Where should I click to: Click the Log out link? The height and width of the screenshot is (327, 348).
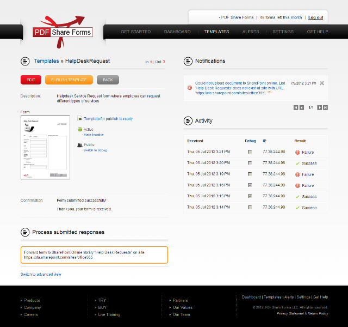(315, 17)
